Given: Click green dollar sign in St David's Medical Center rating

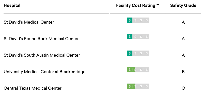Looking at the screenshot, I should pyautogui.click(x=130, y=20).
